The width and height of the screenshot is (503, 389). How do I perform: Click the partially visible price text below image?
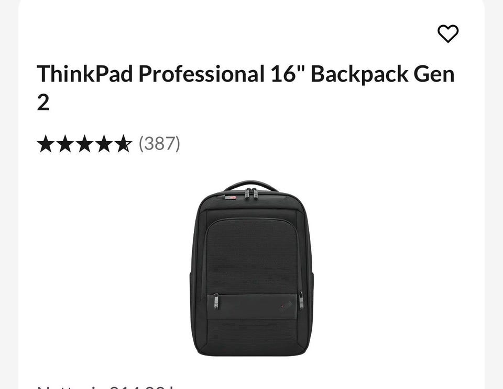pyautogui.click(x=106, y=387)
